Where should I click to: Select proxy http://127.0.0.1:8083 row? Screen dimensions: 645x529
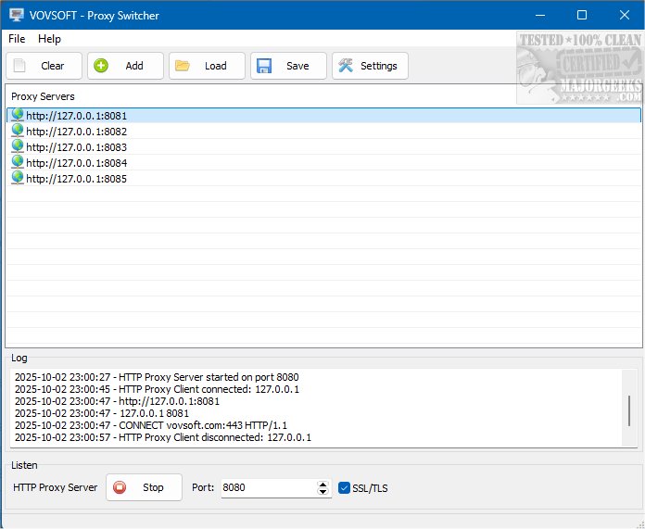(x=323, y=147)
